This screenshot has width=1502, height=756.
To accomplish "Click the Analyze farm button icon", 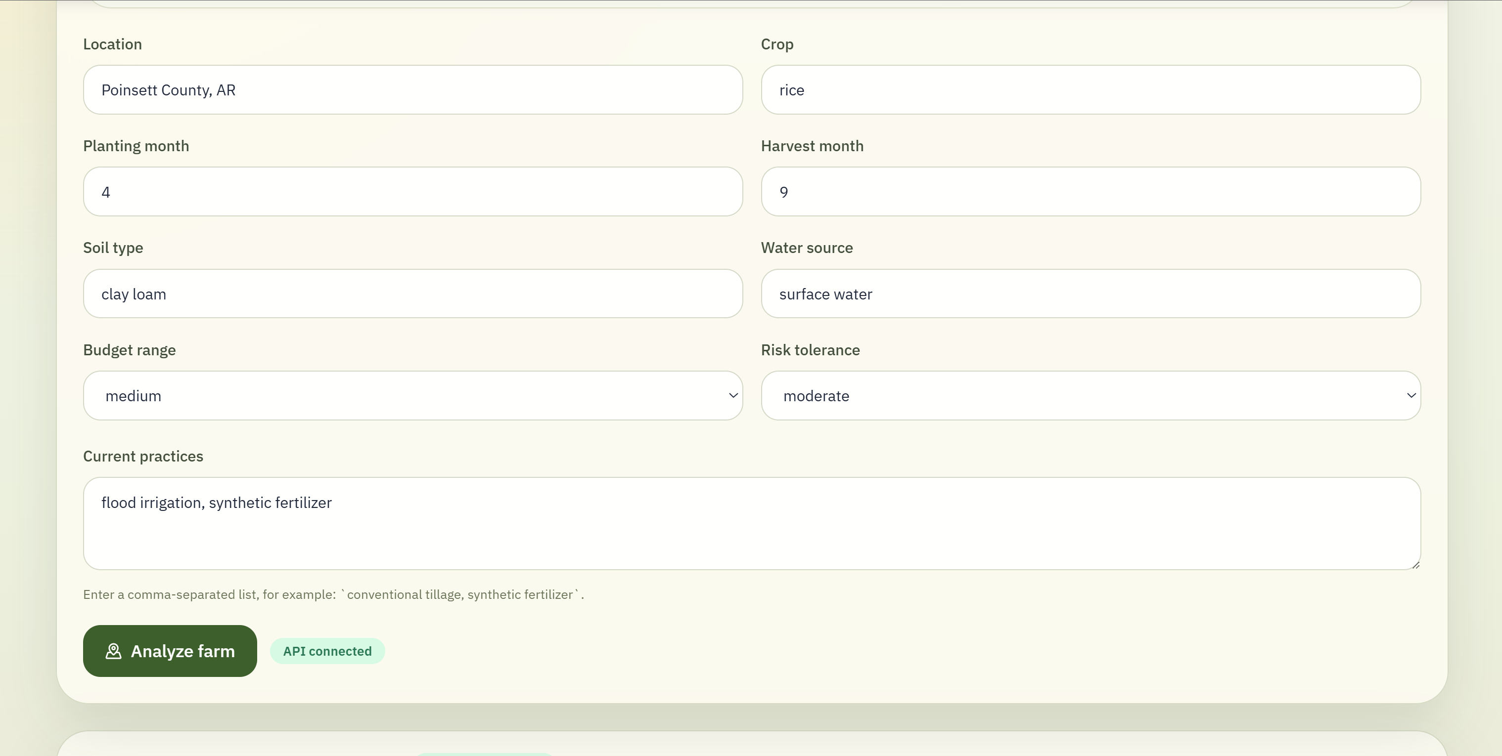I will 113,651.
